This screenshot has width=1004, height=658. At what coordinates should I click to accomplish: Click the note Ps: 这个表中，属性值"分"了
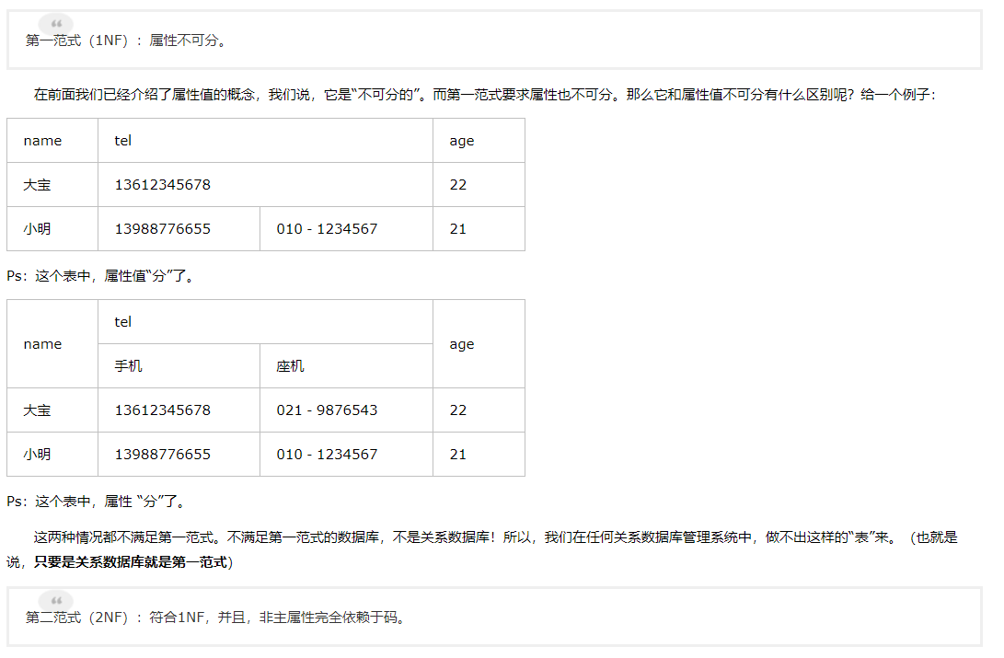tap(100, 276)
